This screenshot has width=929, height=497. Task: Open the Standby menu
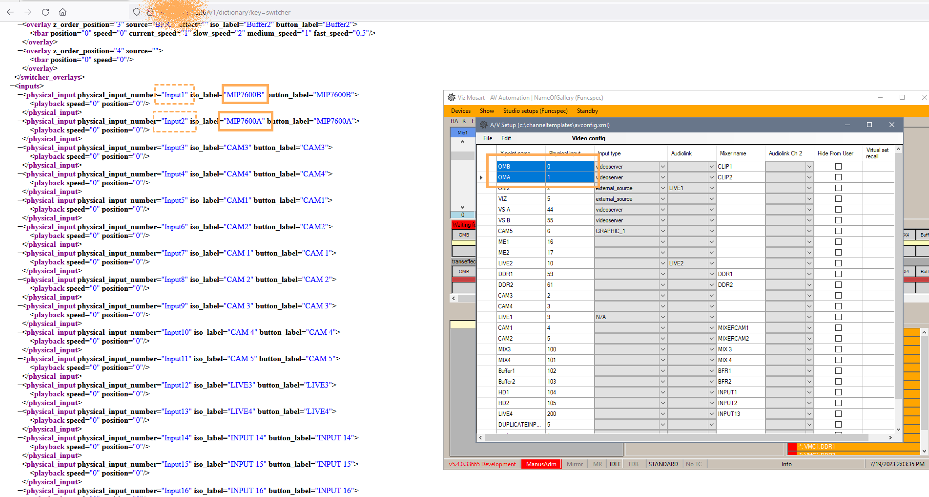(587, 111)
